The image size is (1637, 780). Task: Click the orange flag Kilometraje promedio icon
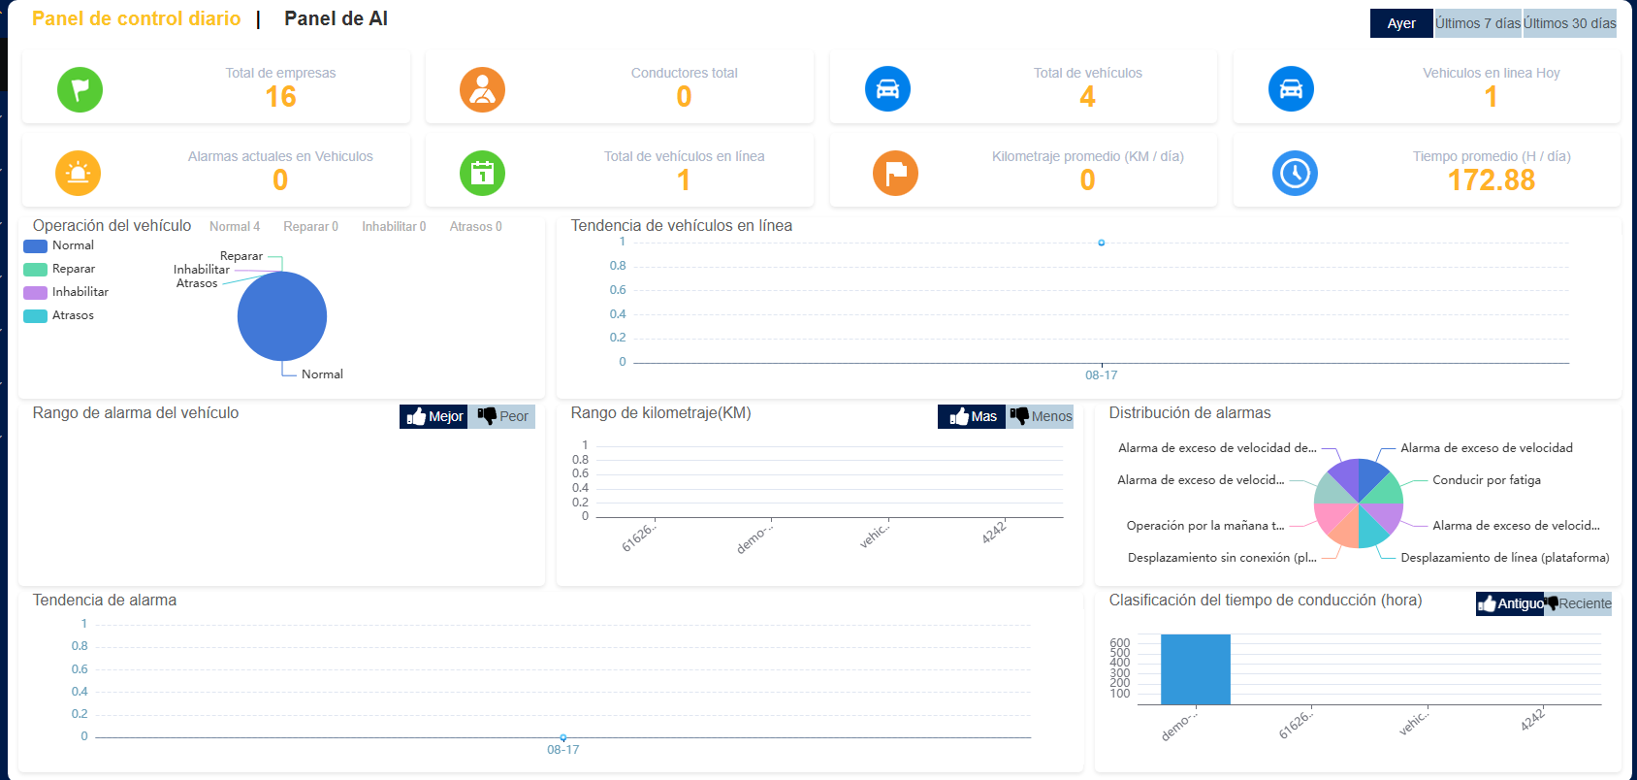pos(895,174)
